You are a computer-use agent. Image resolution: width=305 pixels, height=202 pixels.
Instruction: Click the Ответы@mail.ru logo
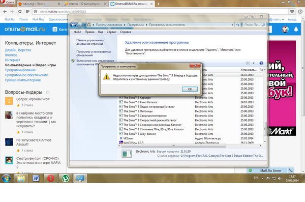click(x=25, y=29)
